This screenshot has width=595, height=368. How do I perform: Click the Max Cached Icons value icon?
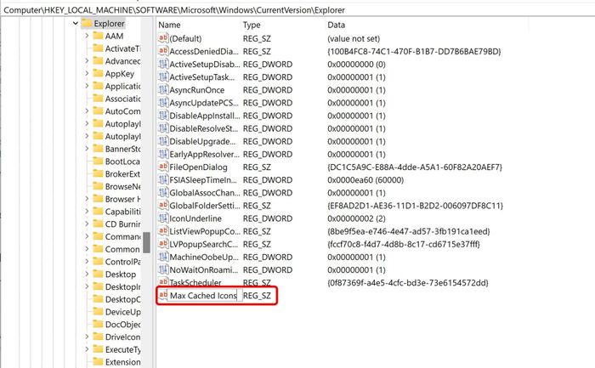163,295
